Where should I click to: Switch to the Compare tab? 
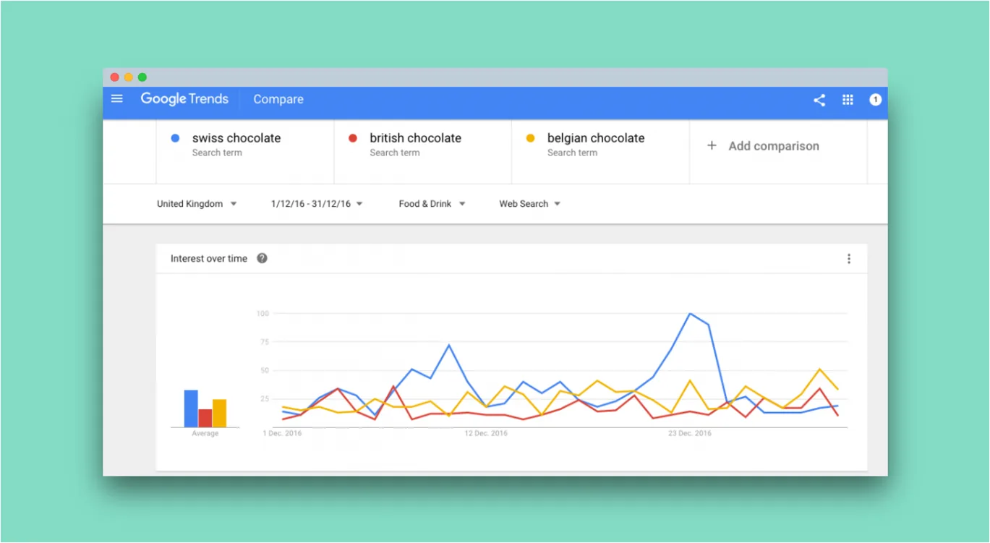click(x=278, y=99)
